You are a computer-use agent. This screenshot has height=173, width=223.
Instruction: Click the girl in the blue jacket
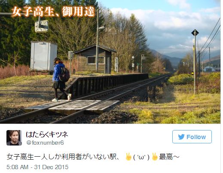pos(61,79)
